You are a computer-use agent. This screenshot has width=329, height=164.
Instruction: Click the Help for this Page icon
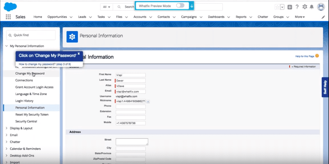pyautogui.click(x=317, y=56)
